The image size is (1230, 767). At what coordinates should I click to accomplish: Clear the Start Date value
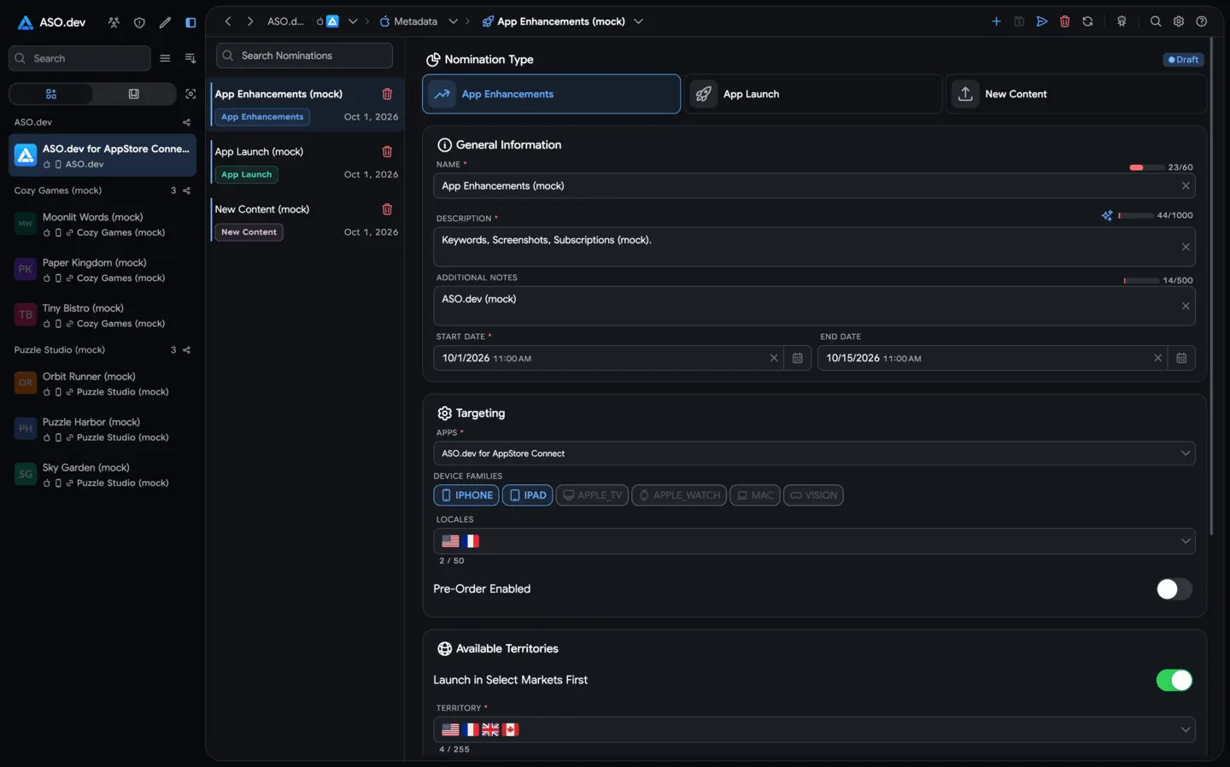pos(774,358)
